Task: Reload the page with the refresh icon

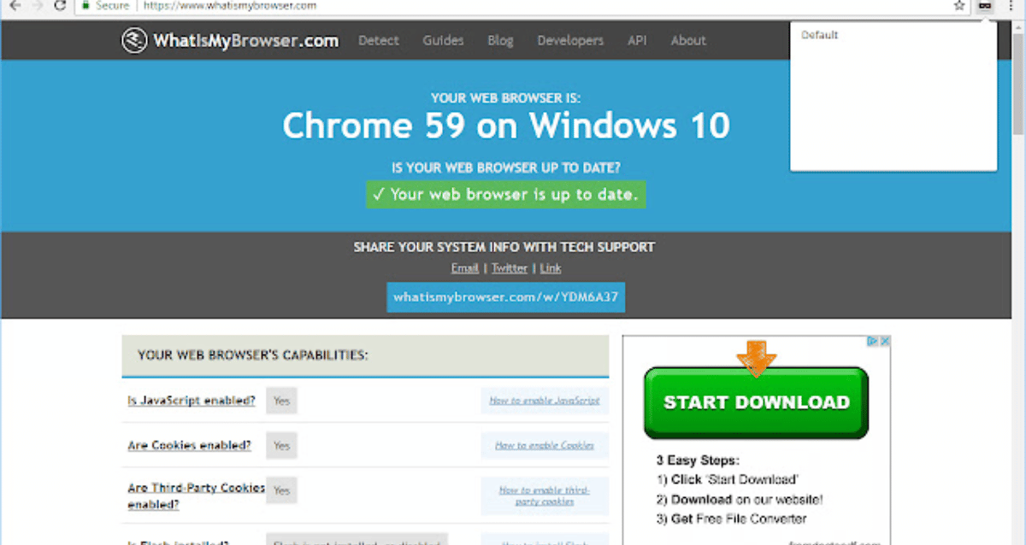Action: tap(60, 5)
